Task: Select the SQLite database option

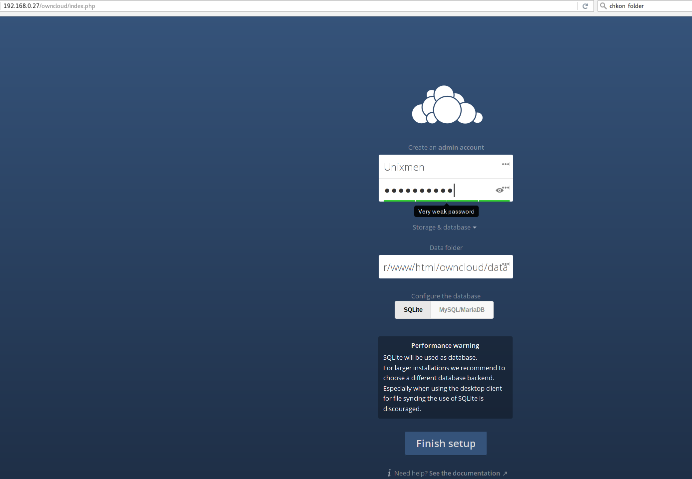Action: (413, 310)
